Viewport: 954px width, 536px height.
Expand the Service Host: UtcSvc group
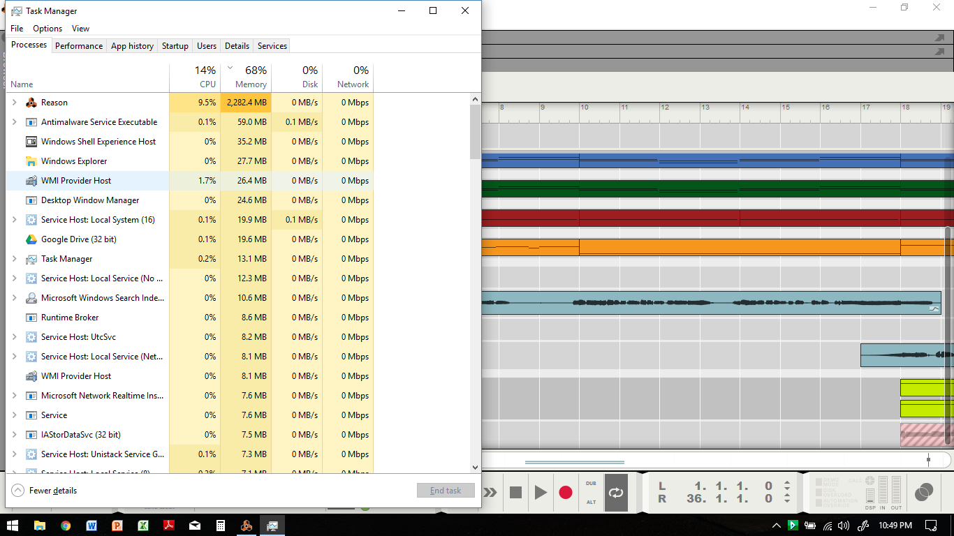pyautogui.click(x=14, y=337)
